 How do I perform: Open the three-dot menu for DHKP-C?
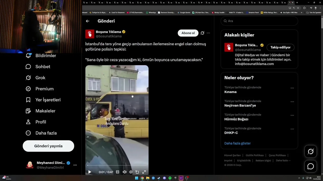(x=292, y=129)
